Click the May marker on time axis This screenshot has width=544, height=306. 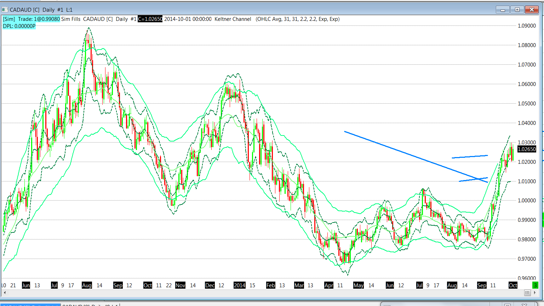coord(358,285)
